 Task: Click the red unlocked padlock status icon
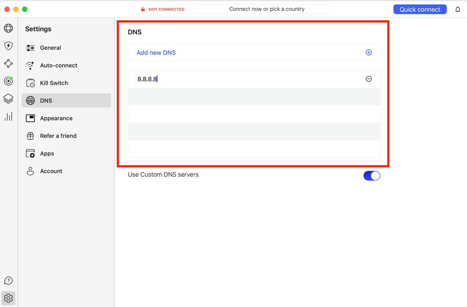[x=143, y=9]
